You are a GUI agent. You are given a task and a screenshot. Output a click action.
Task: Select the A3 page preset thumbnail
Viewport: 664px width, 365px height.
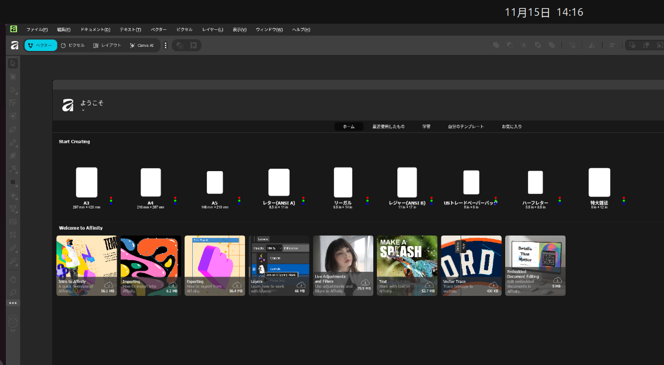[x=87, y=182]
